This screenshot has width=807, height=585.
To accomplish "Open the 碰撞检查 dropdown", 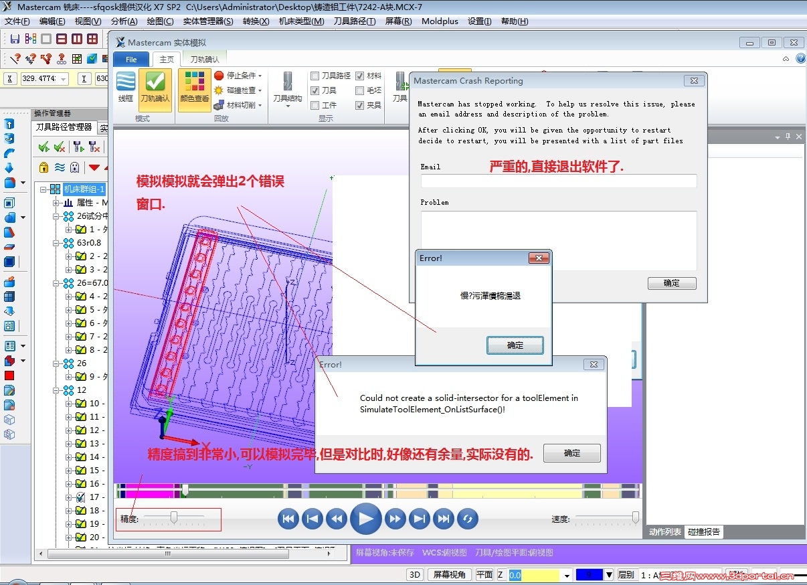I will click(x=238, y=90).
